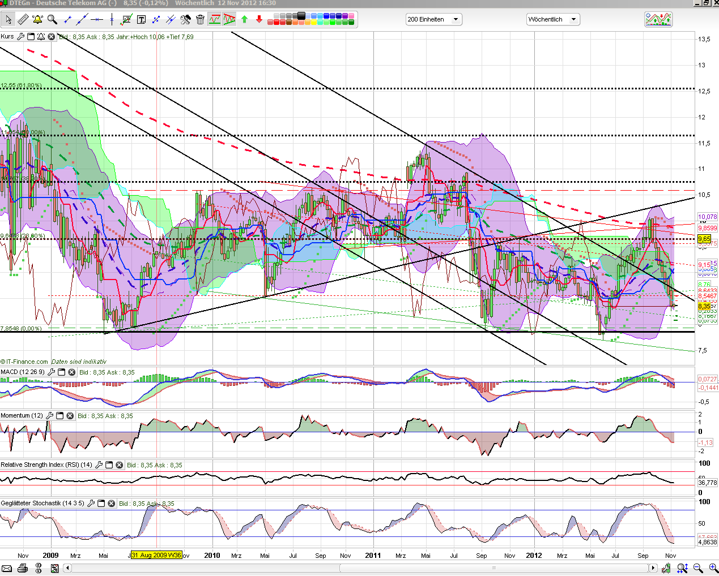Viewport: 719px width, 576px height.
Task: Place a red down arrow marker
Action: [259, 20]
